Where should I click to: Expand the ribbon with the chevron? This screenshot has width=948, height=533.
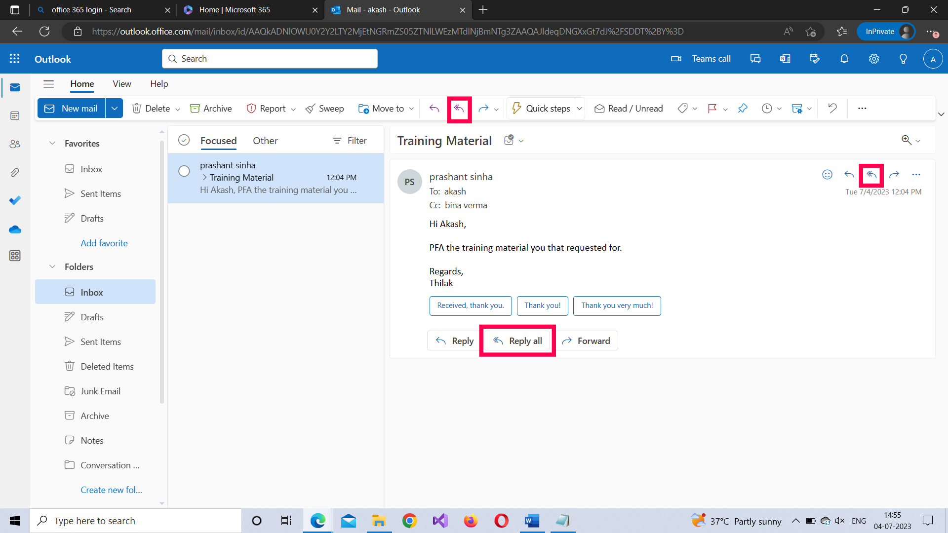coord(941,114)
